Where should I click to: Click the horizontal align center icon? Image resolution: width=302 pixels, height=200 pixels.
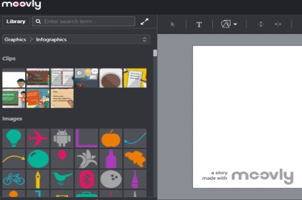click(278, 24)
